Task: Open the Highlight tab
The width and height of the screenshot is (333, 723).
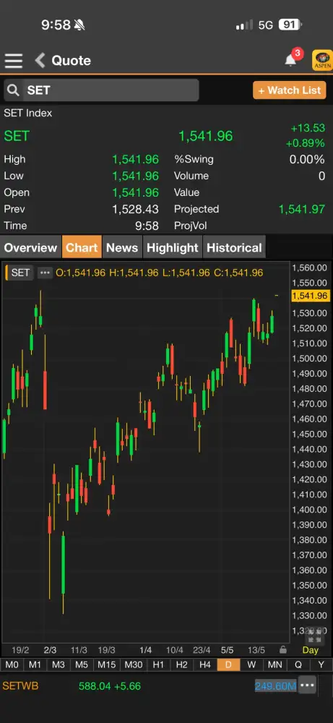Action: pos(172,247)
